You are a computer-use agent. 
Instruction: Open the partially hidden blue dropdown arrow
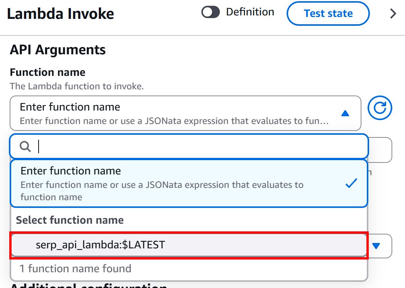[376, 246]
